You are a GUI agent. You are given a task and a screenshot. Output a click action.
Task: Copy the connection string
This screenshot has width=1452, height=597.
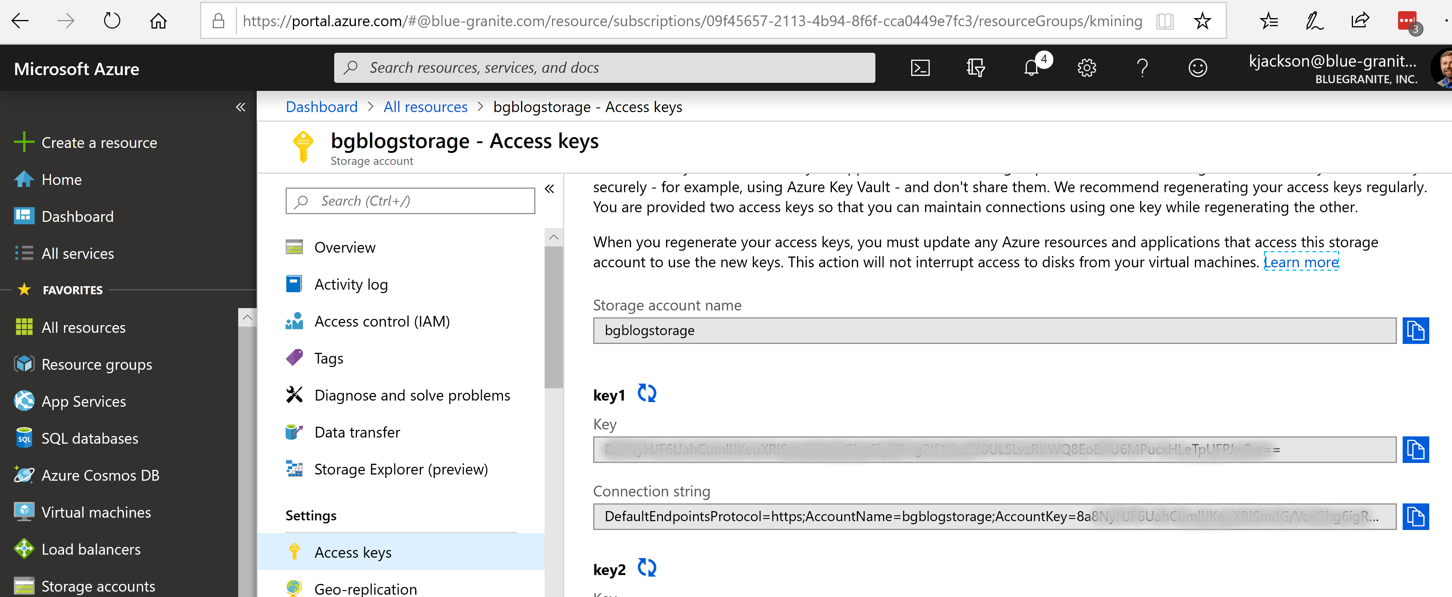(1416, 516)
